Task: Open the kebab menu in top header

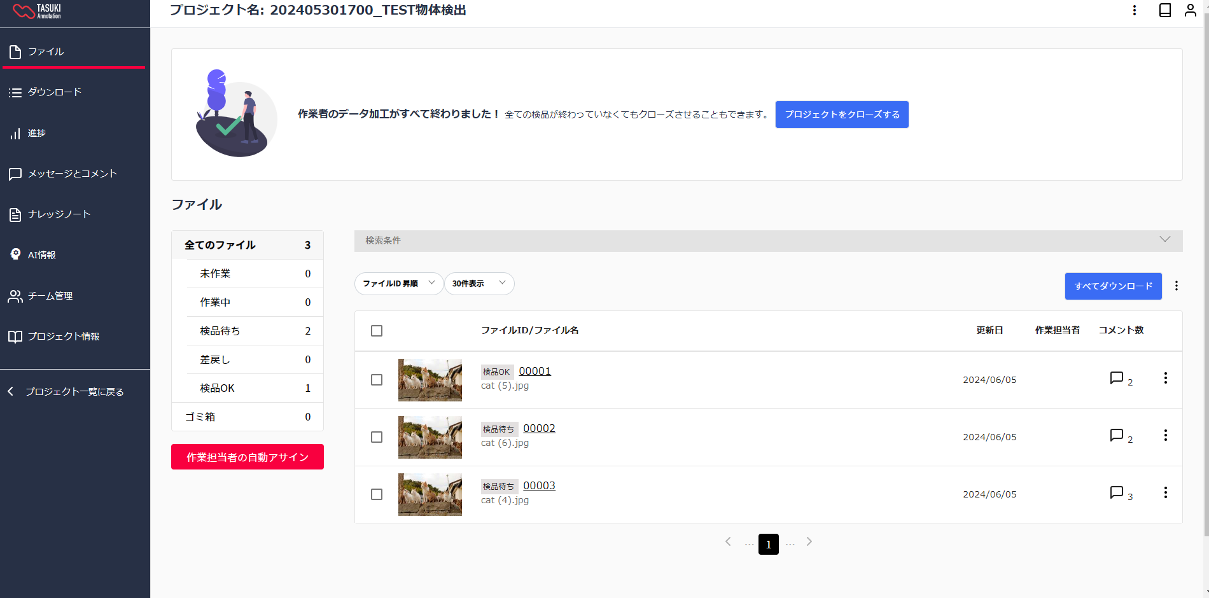Action: pos(1135,10)
